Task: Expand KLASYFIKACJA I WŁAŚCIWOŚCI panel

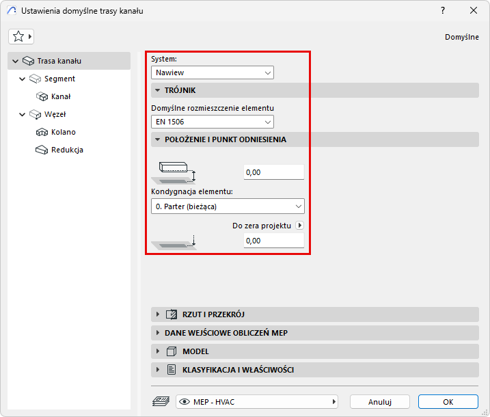Action: 157,370
